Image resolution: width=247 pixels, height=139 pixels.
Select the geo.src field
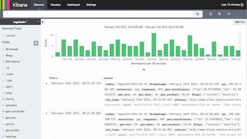10,124
